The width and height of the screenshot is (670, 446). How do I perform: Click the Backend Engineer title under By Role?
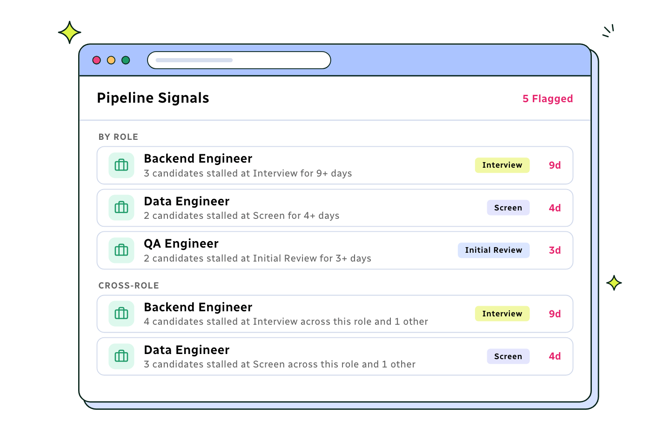pyautogui.click(x=198, y=159)
